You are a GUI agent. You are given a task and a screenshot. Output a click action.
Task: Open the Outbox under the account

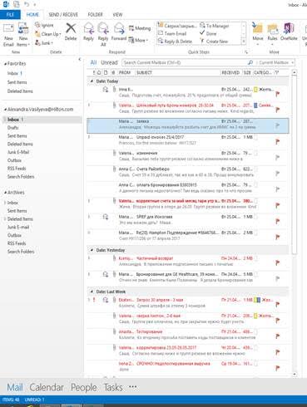pyautogui.click(x=14, y=160)
